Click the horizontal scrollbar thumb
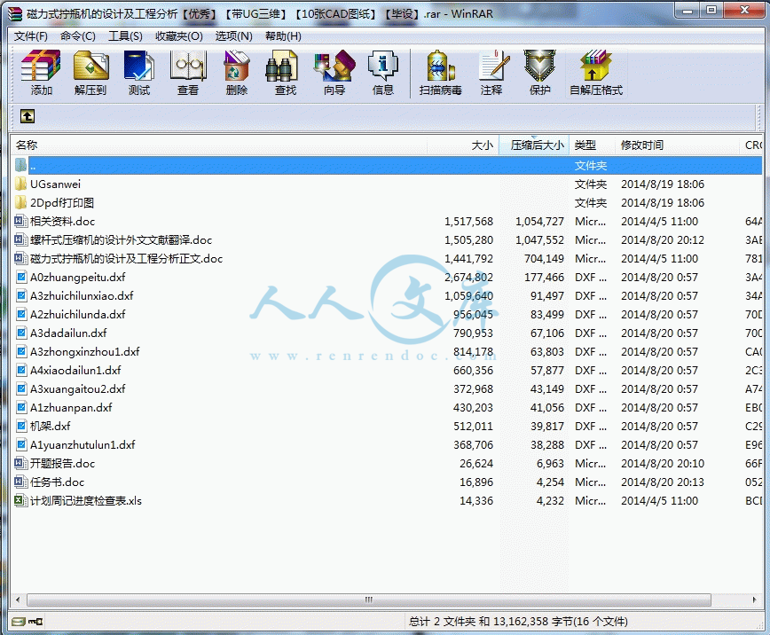The image size is (770, 635). pyautogui.click(x=369, y=600)
